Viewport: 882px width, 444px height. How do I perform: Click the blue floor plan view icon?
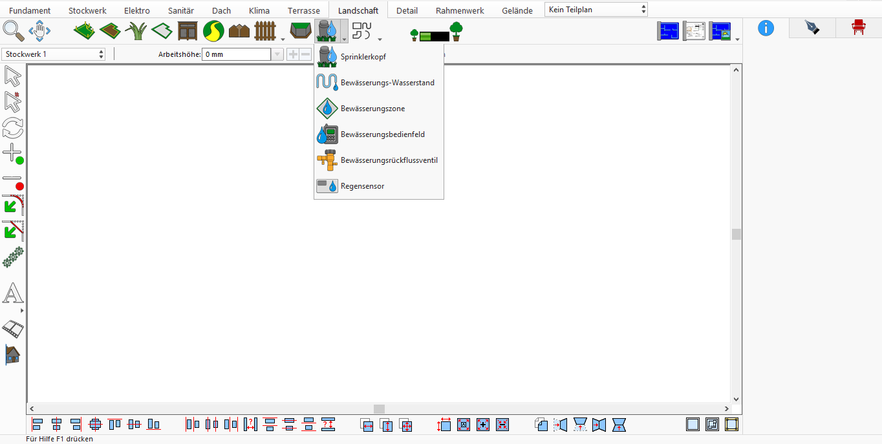(x=668, y=31)
